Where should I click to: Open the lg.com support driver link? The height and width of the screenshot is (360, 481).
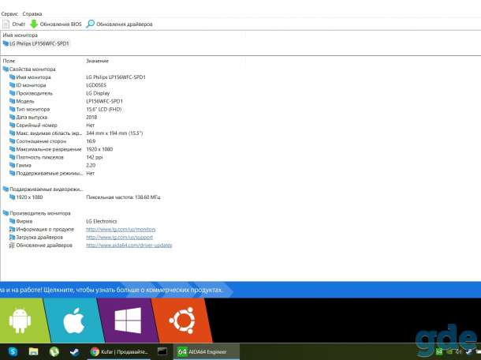(x=119, y=237)
